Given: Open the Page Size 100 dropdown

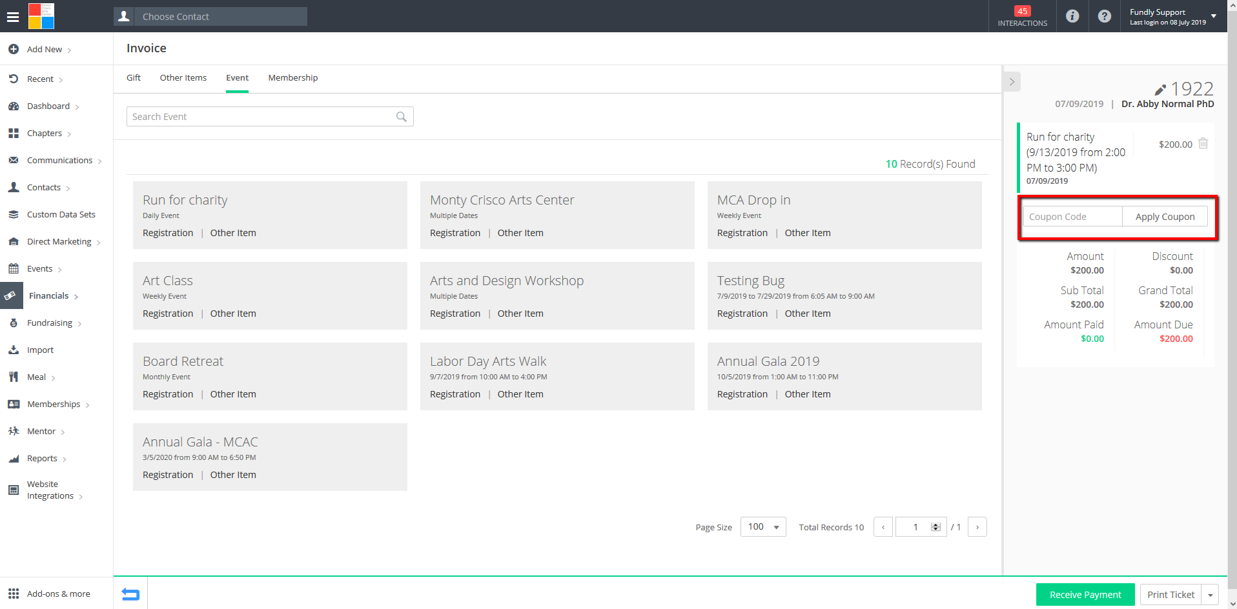Looking at the screenshot, I should [x=763, y=526].
